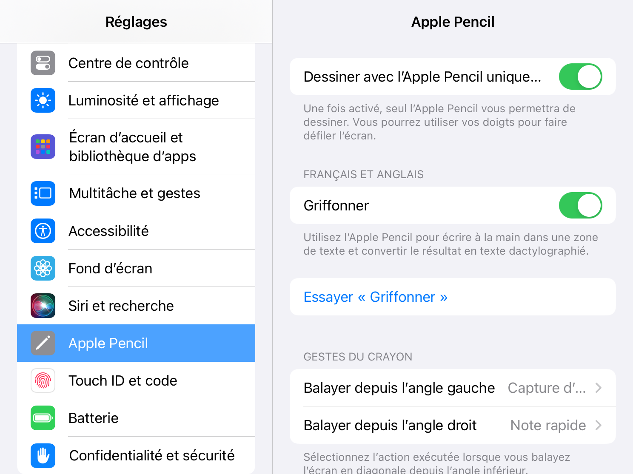Tap the Siri et recherche orb icon
Viewport: 633px width, 474px height.
coord(43,306)
